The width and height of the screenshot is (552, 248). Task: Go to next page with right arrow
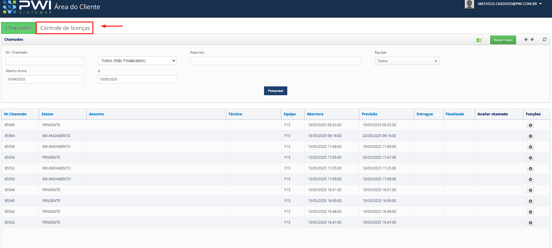point(532,39)
